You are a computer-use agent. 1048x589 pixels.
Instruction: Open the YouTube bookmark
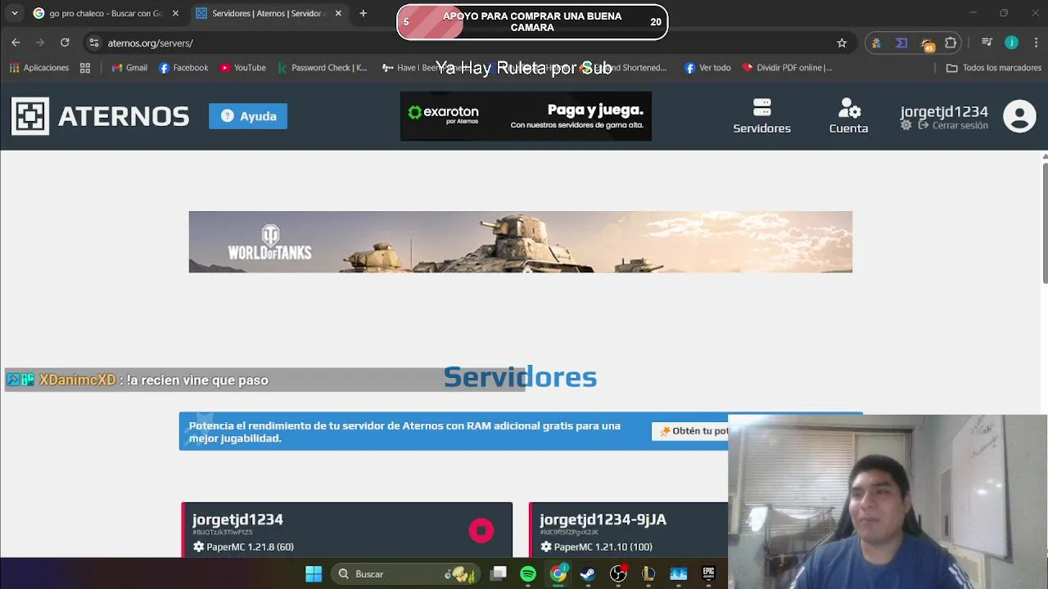point(242,68)
